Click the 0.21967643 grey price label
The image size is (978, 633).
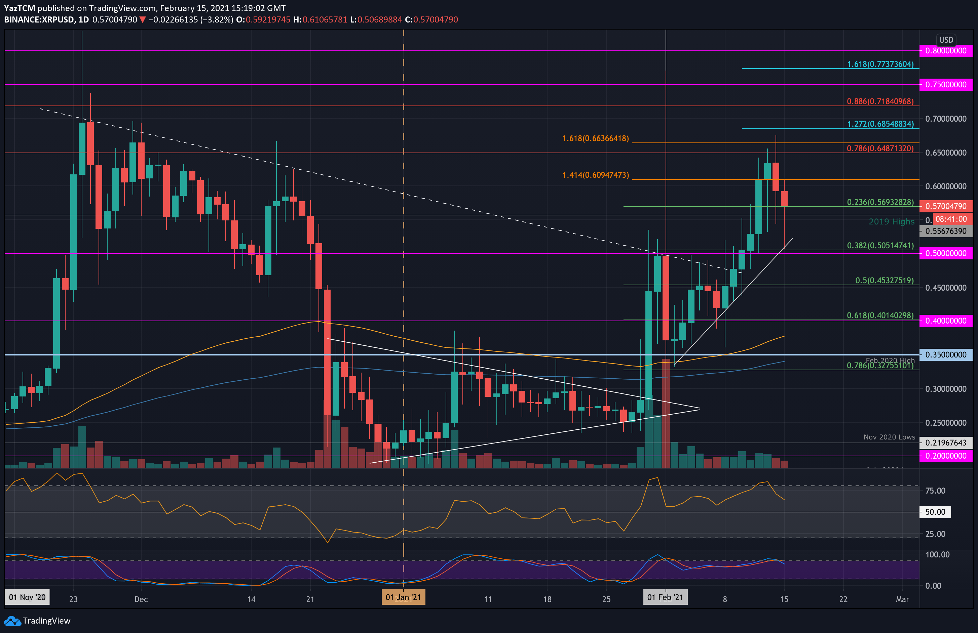[x=945, y=442]
